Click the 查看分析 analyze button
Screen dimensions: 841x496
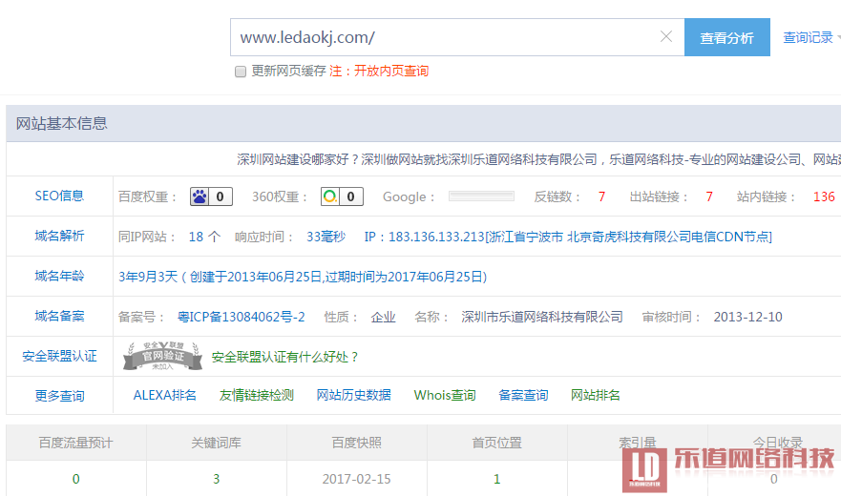tap(726, 37)
